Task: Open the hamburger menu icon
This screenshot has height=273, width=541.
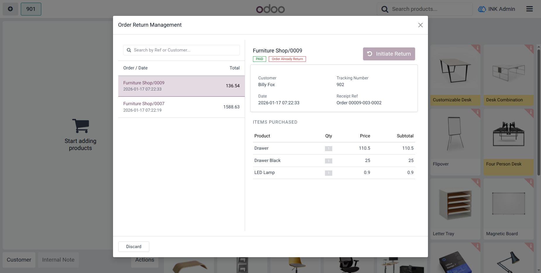Action: point(529,9)
